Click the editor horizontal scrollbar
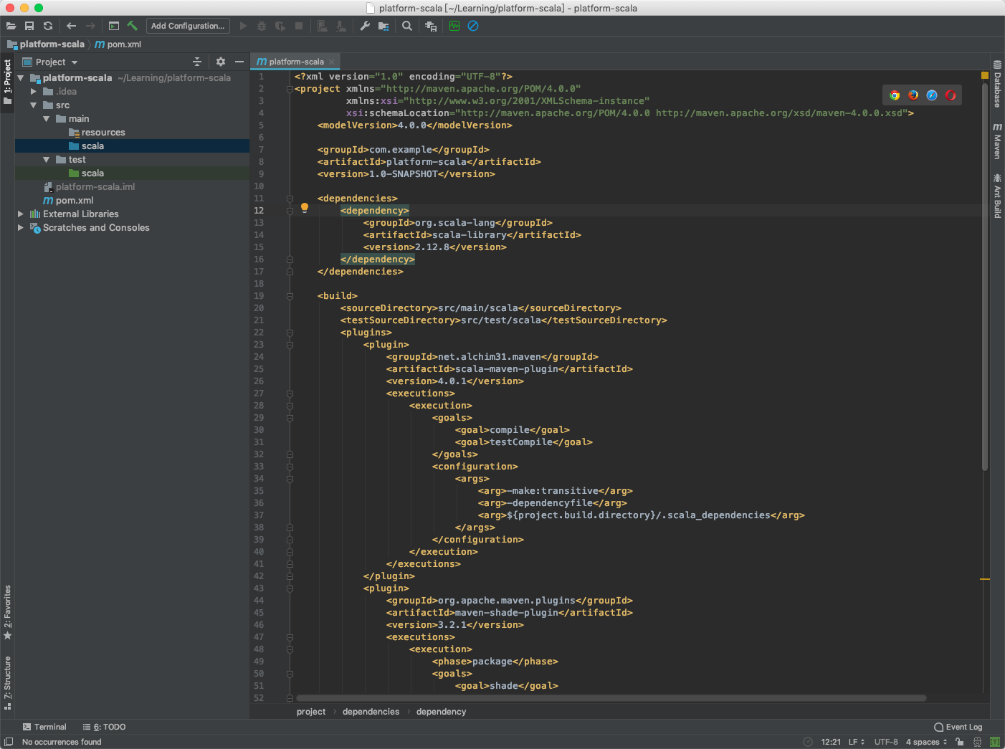The image size is (1005, 749). pyautogui.click(x=611, y=698)
